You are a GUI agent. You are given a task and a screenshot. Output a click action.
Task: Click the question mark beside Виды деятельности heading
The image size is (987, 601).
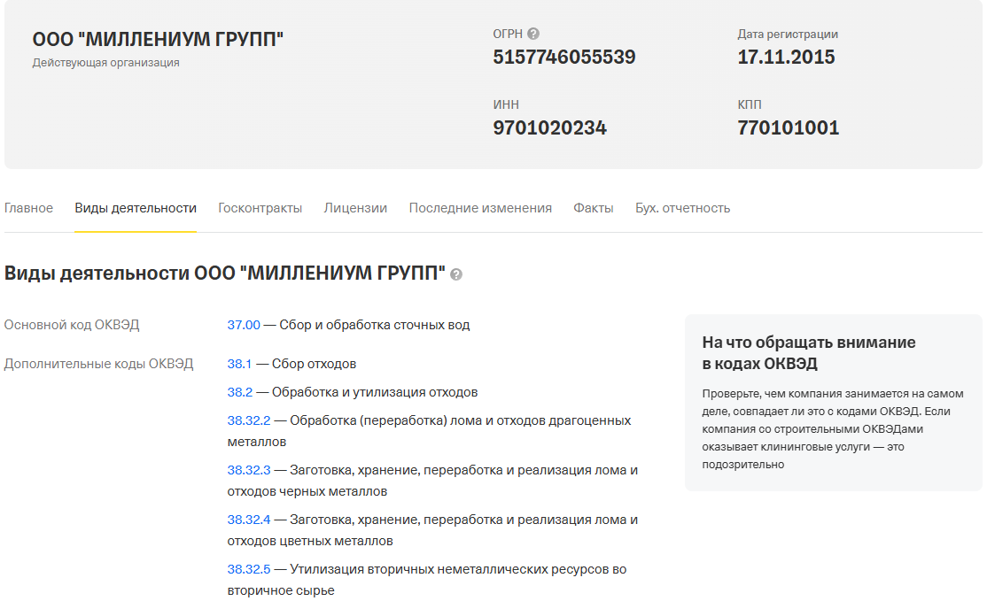click(x=456, y=274)
